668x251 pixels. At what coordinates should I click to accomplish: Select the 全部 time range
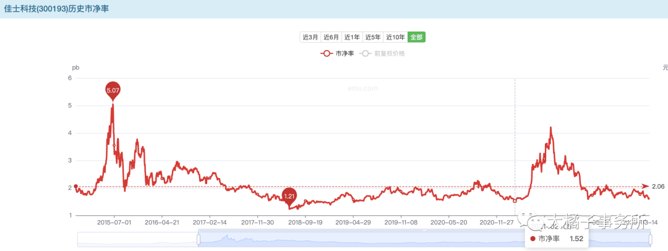tap(416, 37)
